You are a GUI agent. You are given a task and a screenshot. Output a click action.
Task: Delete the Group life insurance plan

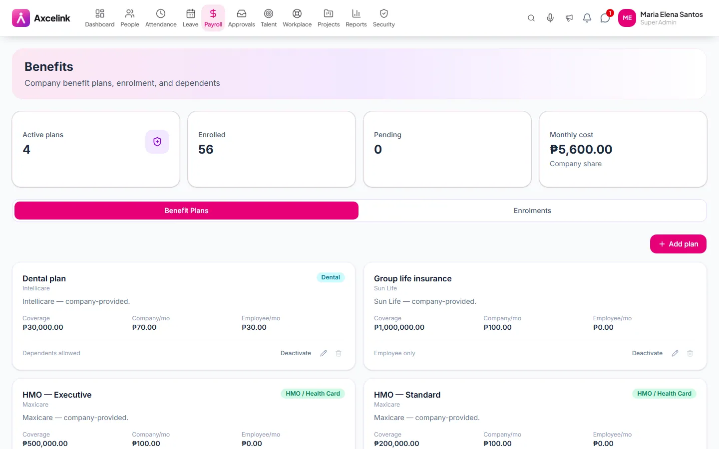[x=690, y=353]
